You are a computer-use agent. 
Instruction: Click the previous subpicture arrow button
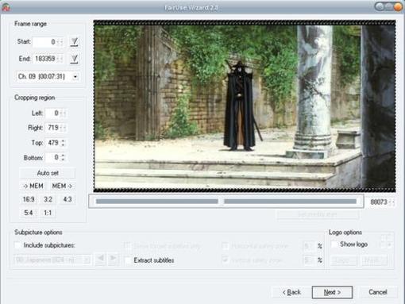click(101, 259)
